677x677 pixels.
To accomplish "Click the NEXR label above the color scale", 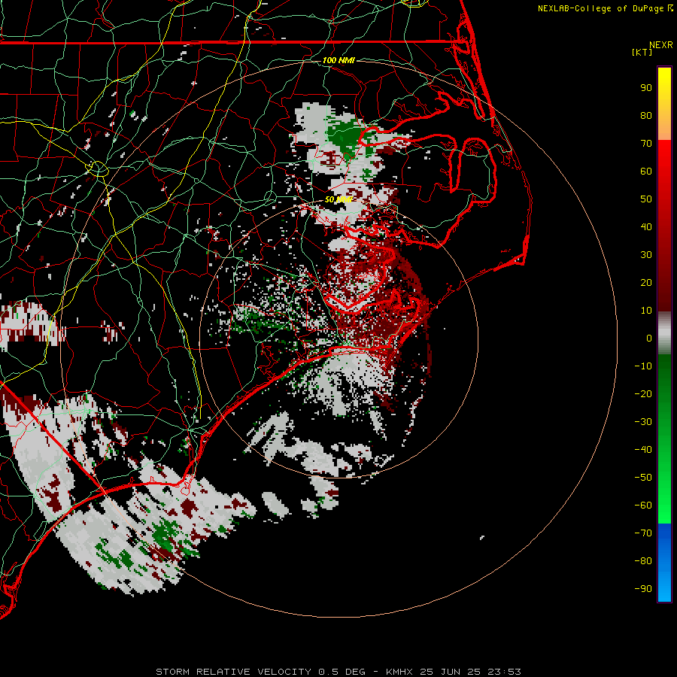I will pos(660,45).
